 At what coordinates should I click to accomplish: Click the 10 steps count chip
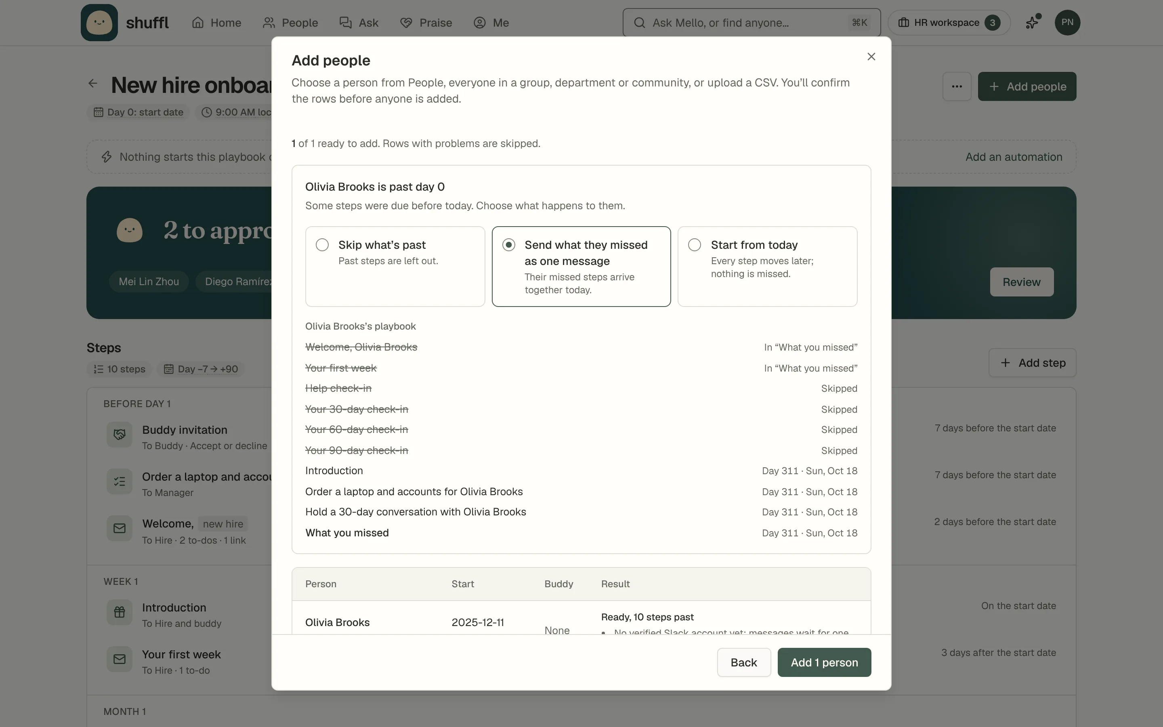point(120,369)
